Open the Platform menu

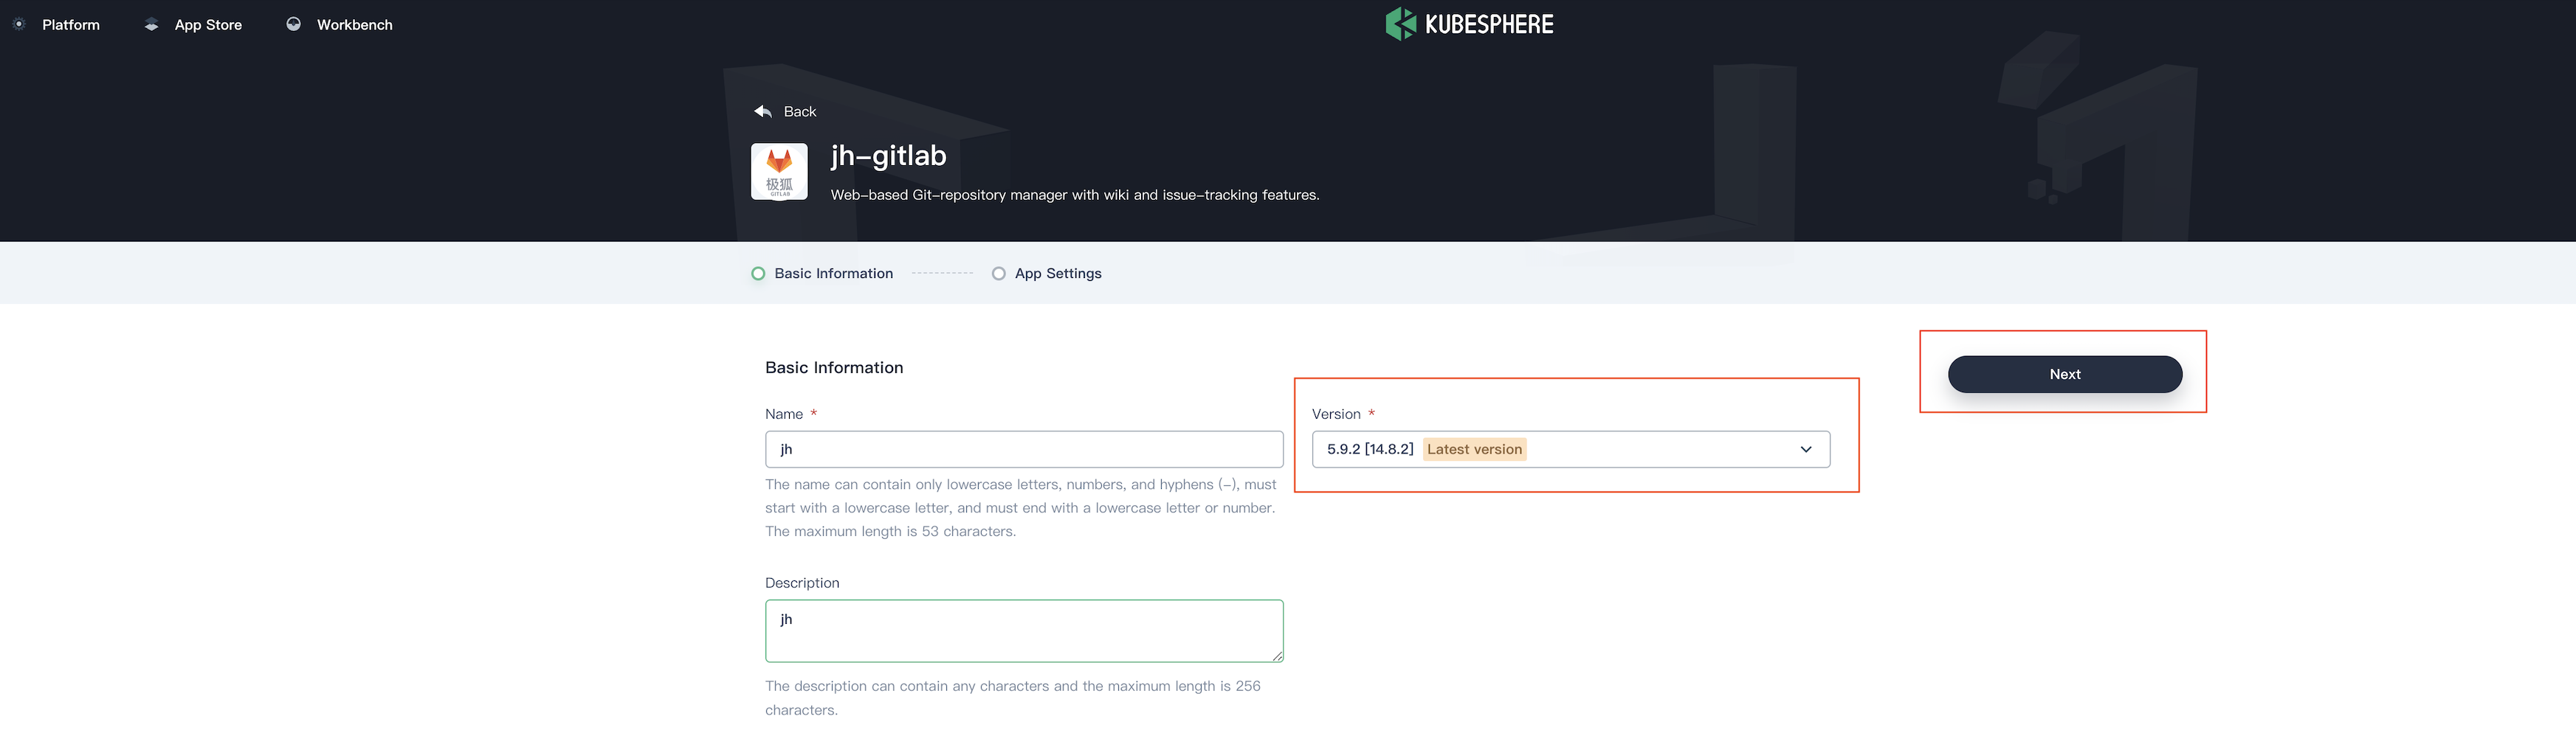(71, 25)
